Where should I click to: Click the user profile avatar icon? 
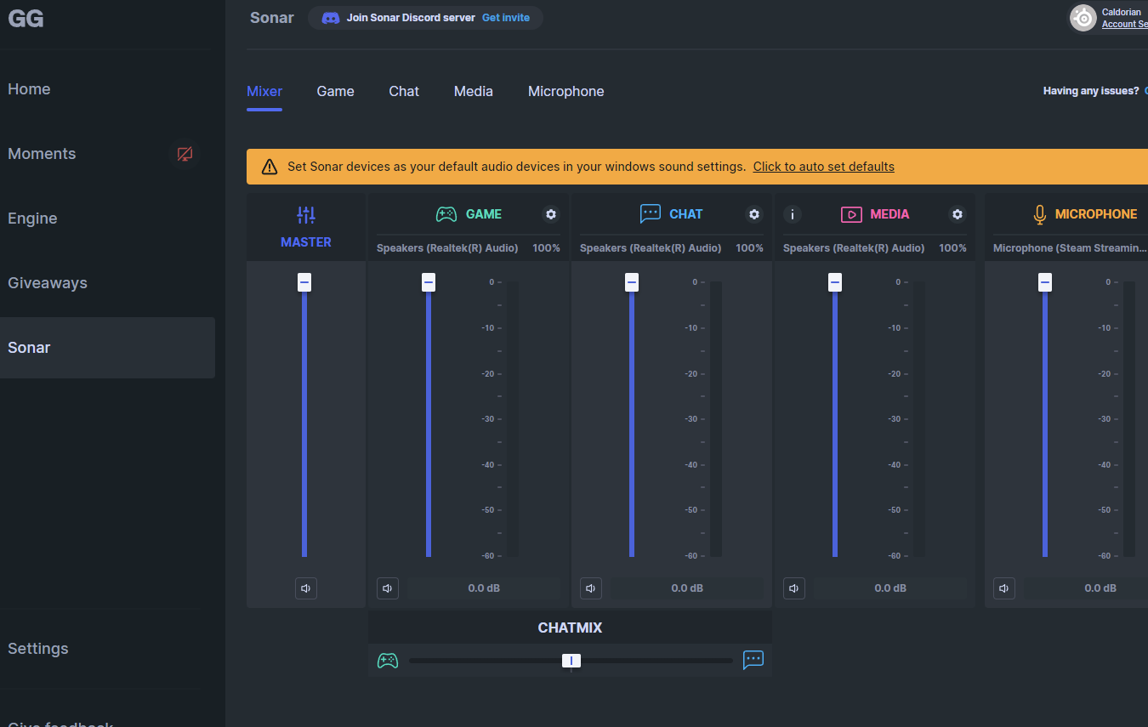pos(1083,18)
